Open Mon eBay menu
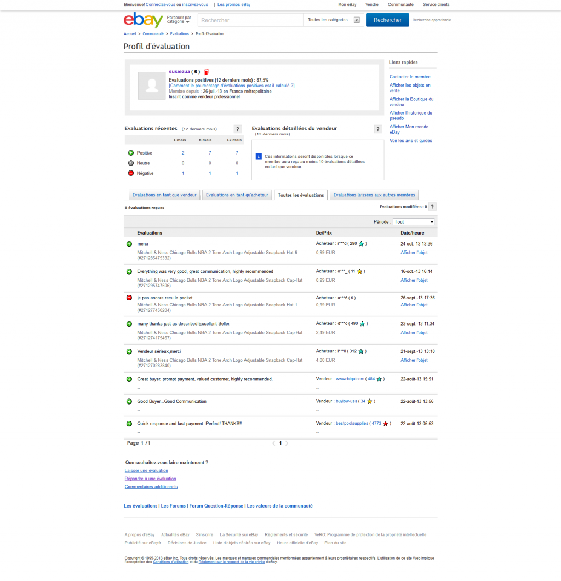Viewport: 561px width, 581px height. (347, 5)
